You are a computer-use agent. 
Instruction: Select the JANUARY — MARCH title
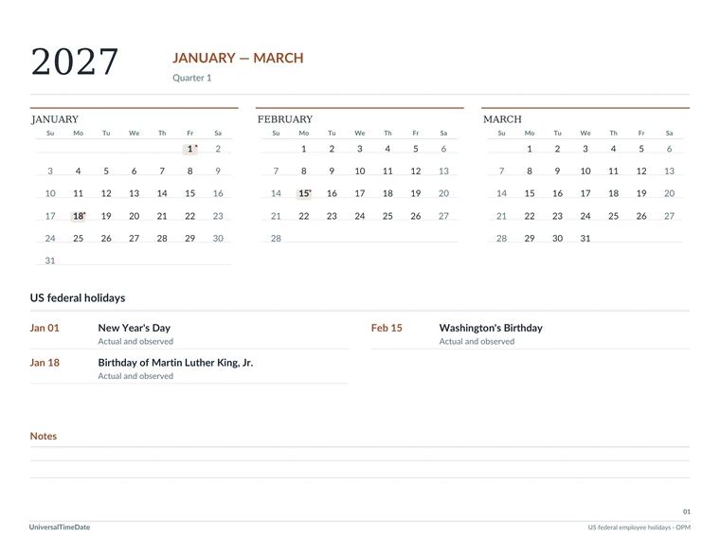[x=238, y=58]
